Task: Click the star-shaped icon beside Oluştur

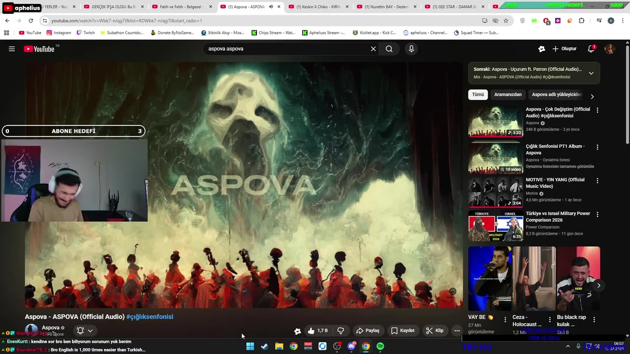Action: tap(542, 49)
